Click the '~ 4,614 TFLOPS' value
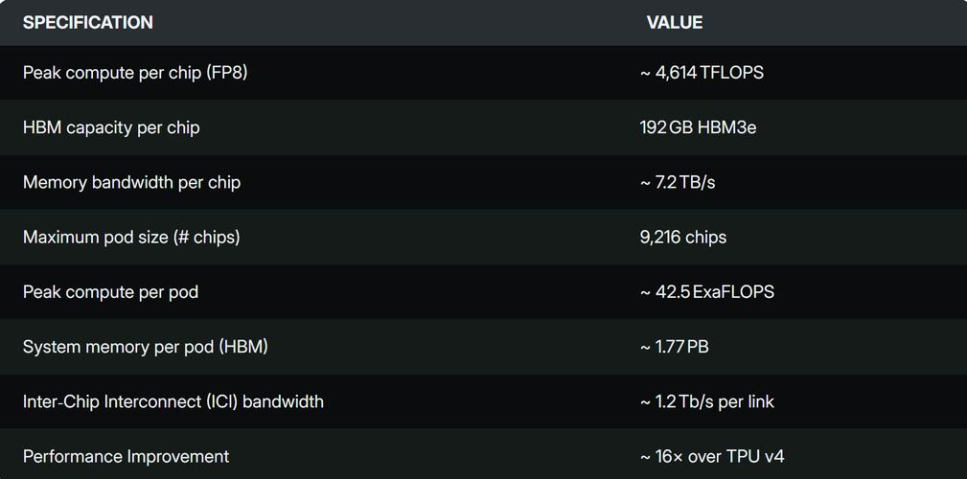 (x=702, y=73)
